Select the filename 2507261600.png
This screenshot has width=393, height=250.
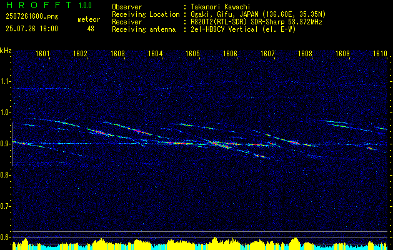pyautogui.click(x=32, y=16)
